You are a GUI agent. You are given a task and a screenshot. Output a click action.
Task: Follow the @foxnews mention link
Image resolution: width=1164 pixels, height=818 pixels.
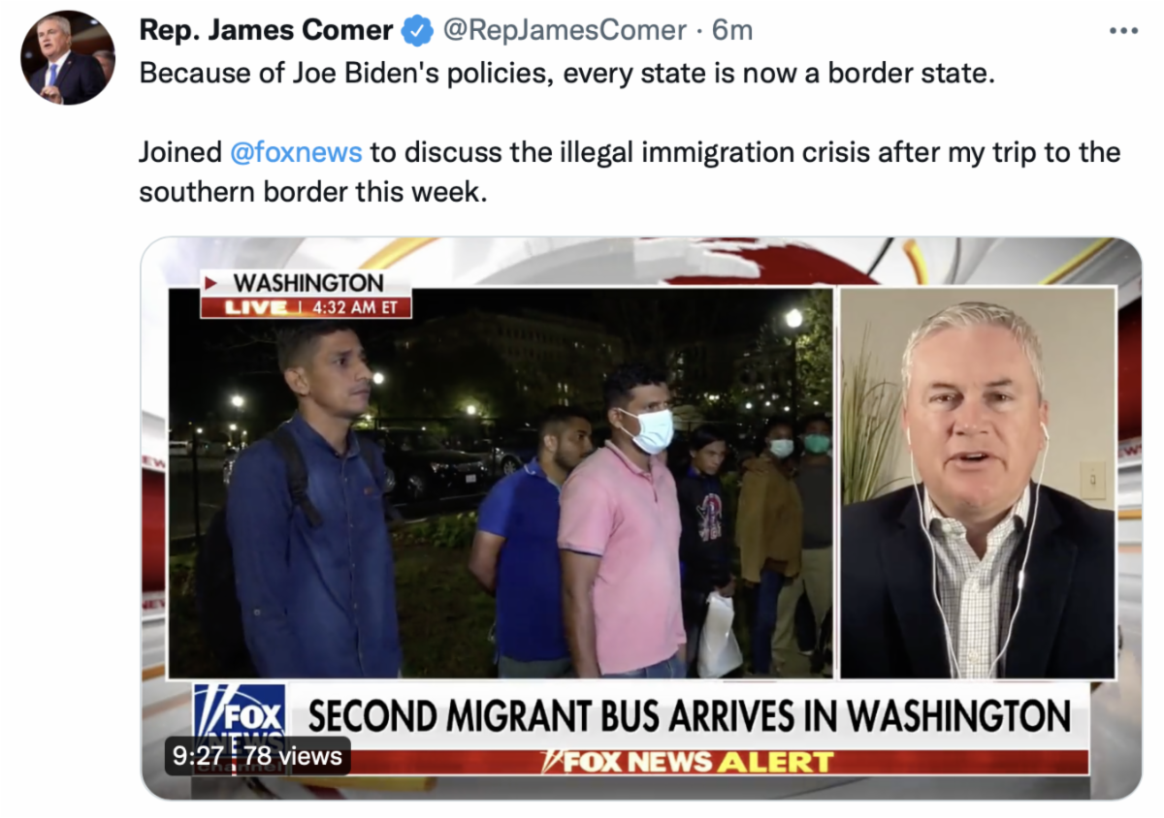tap(297, 152)
